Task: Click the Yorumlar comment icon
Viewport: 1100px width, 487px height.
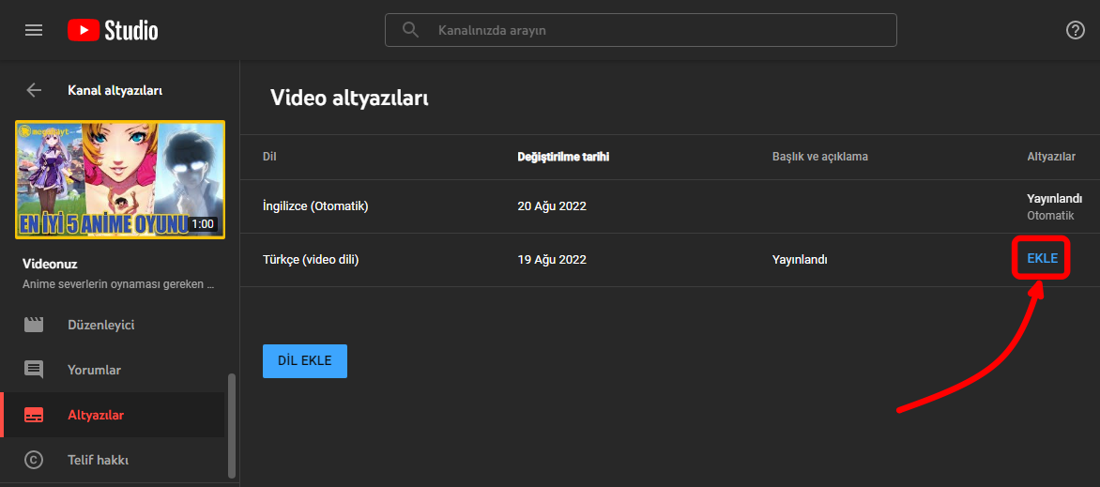Action: click(x=34, y=370)
